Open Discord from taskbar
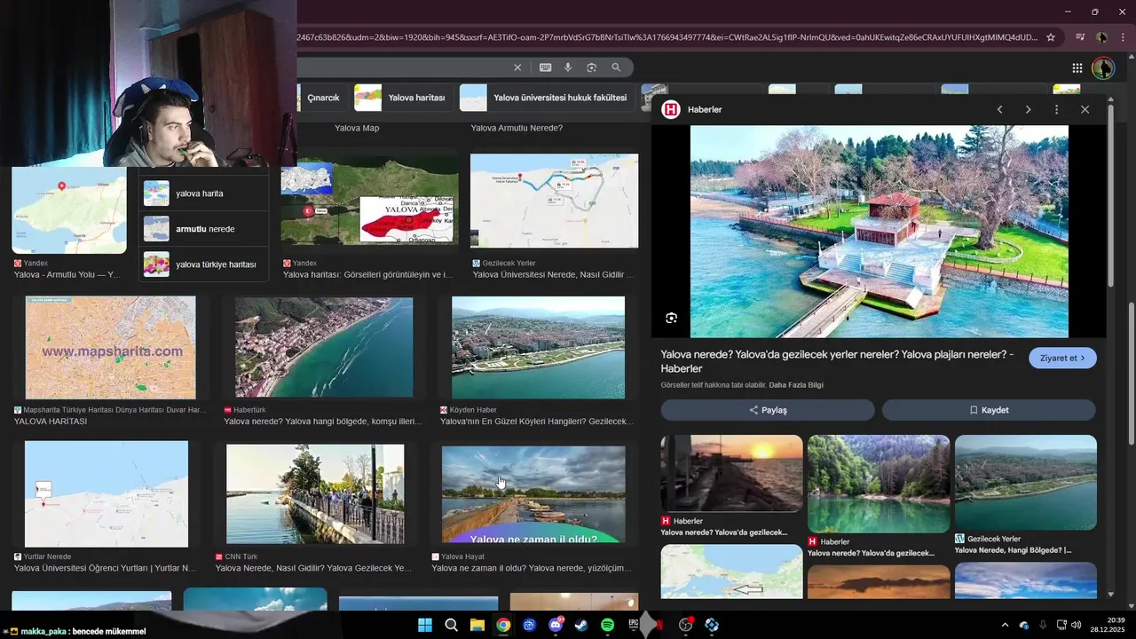Screen dimensions: 1136x639 [556, 625]
